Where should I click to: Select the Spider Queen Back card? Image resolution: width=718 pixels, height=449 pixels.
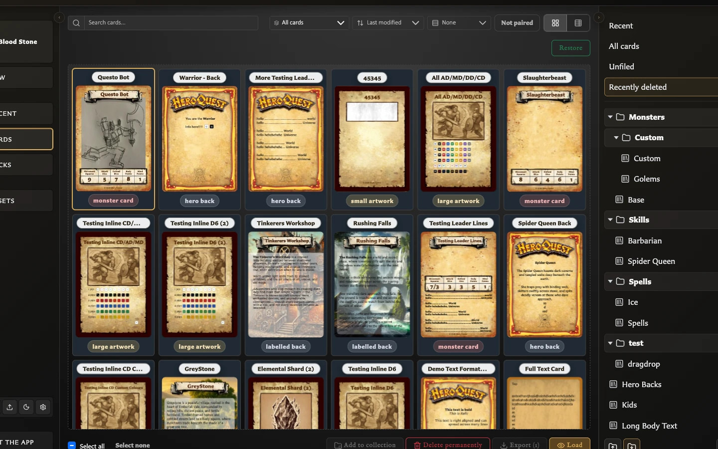544,285
